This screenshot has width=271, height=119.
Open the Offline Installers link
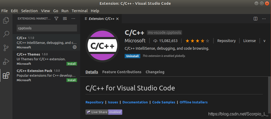(193, 102)
